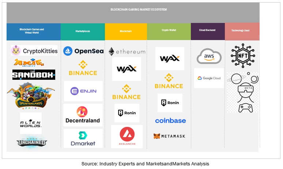This screenshot has width=283, height=169.
Task: Click the Decentraland logo
Action: (83, 115)
